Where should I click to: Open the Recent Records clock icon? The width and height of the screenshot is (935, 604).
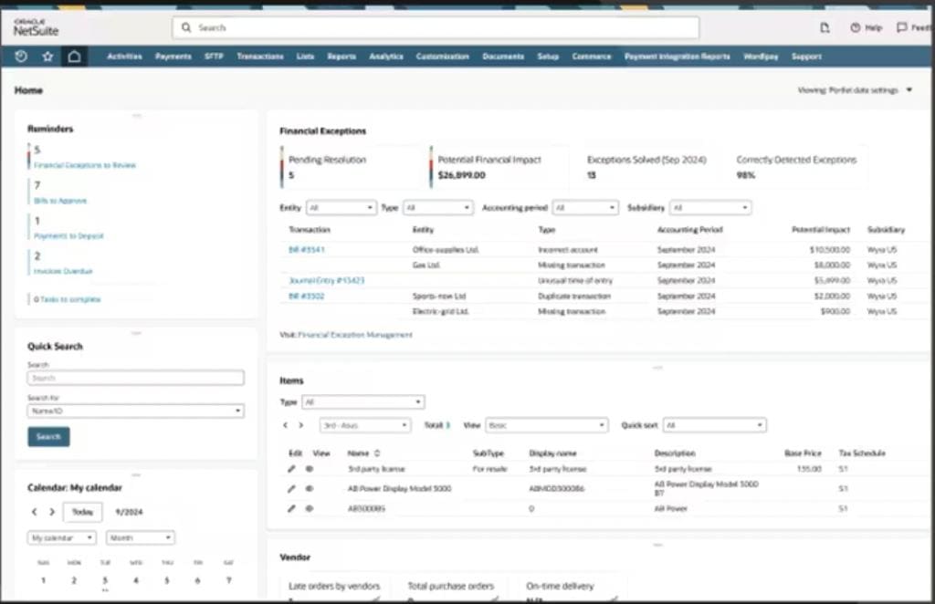[21, 57]
